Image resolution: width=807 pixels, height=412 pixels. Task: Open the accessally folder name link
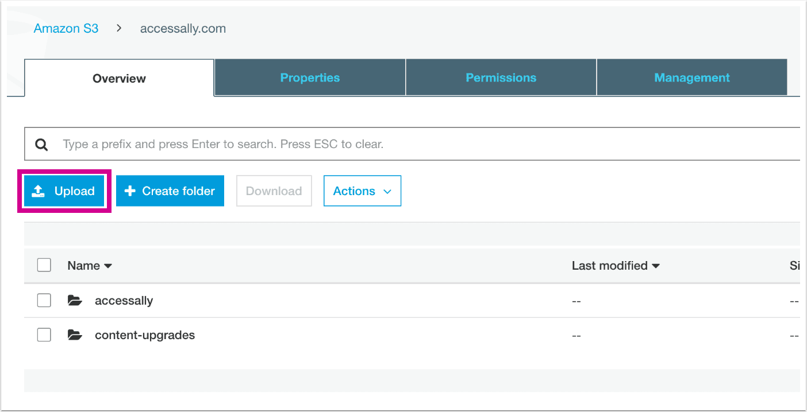click(124, 300)
